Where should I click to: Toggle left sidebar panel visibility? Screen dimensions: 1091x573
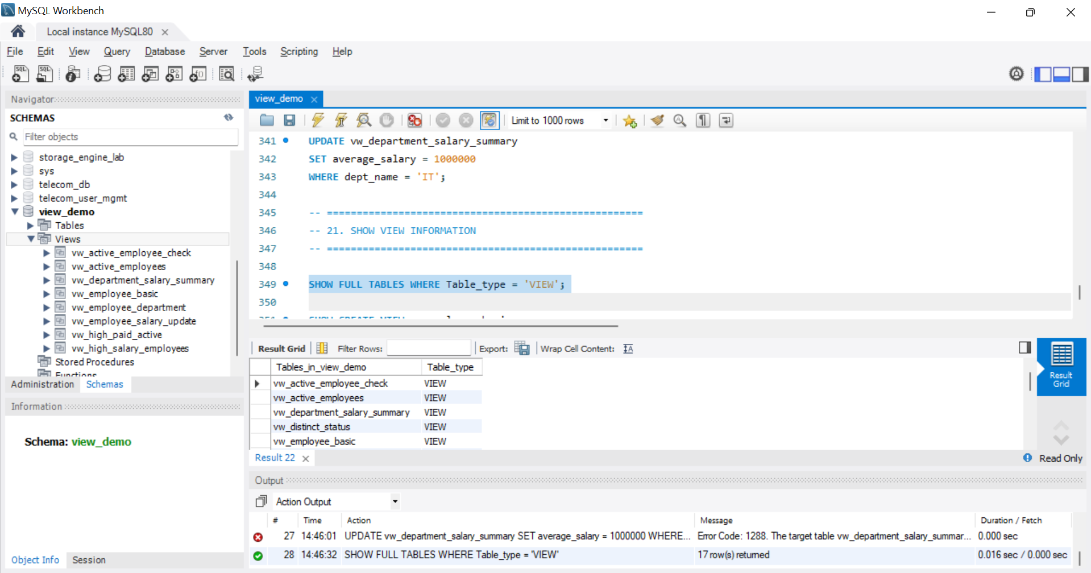tap(1043, 74)
